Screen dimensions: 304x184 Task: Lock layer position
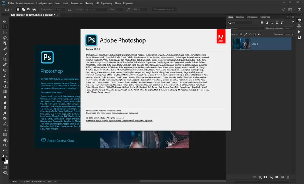tap(250, 34)
